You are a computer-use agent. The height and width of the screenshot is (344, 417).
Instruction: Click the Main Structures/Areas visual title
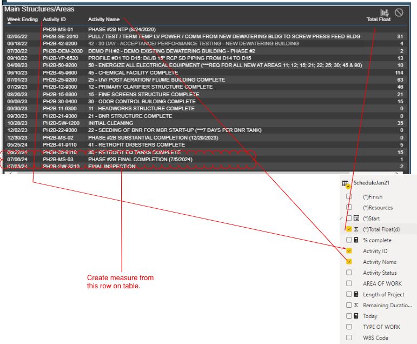click(39, 9)
